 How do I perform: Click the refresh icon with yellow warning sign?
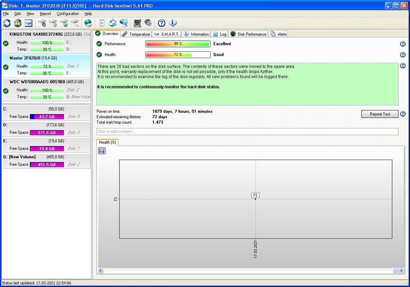[18, 23]
